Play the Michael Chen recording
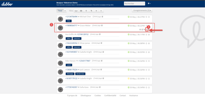This screenshot has height=97, width=205. 60,19
